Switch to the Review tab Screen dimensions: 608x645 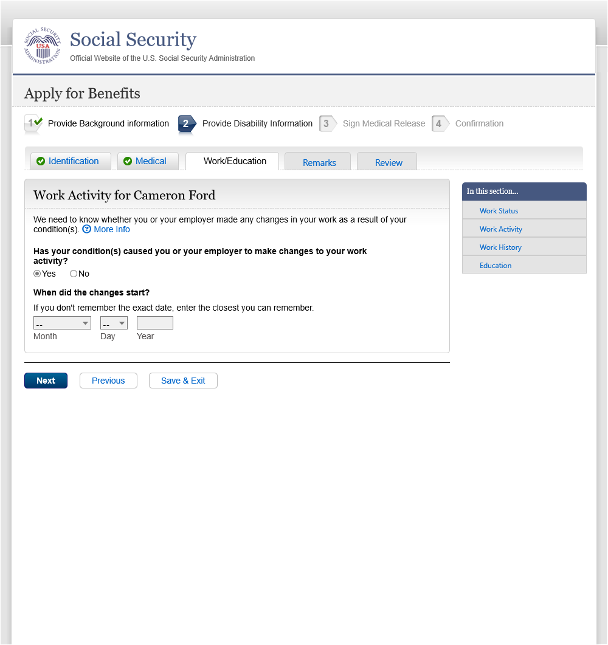pyautogui.click(x=389, y=162)
